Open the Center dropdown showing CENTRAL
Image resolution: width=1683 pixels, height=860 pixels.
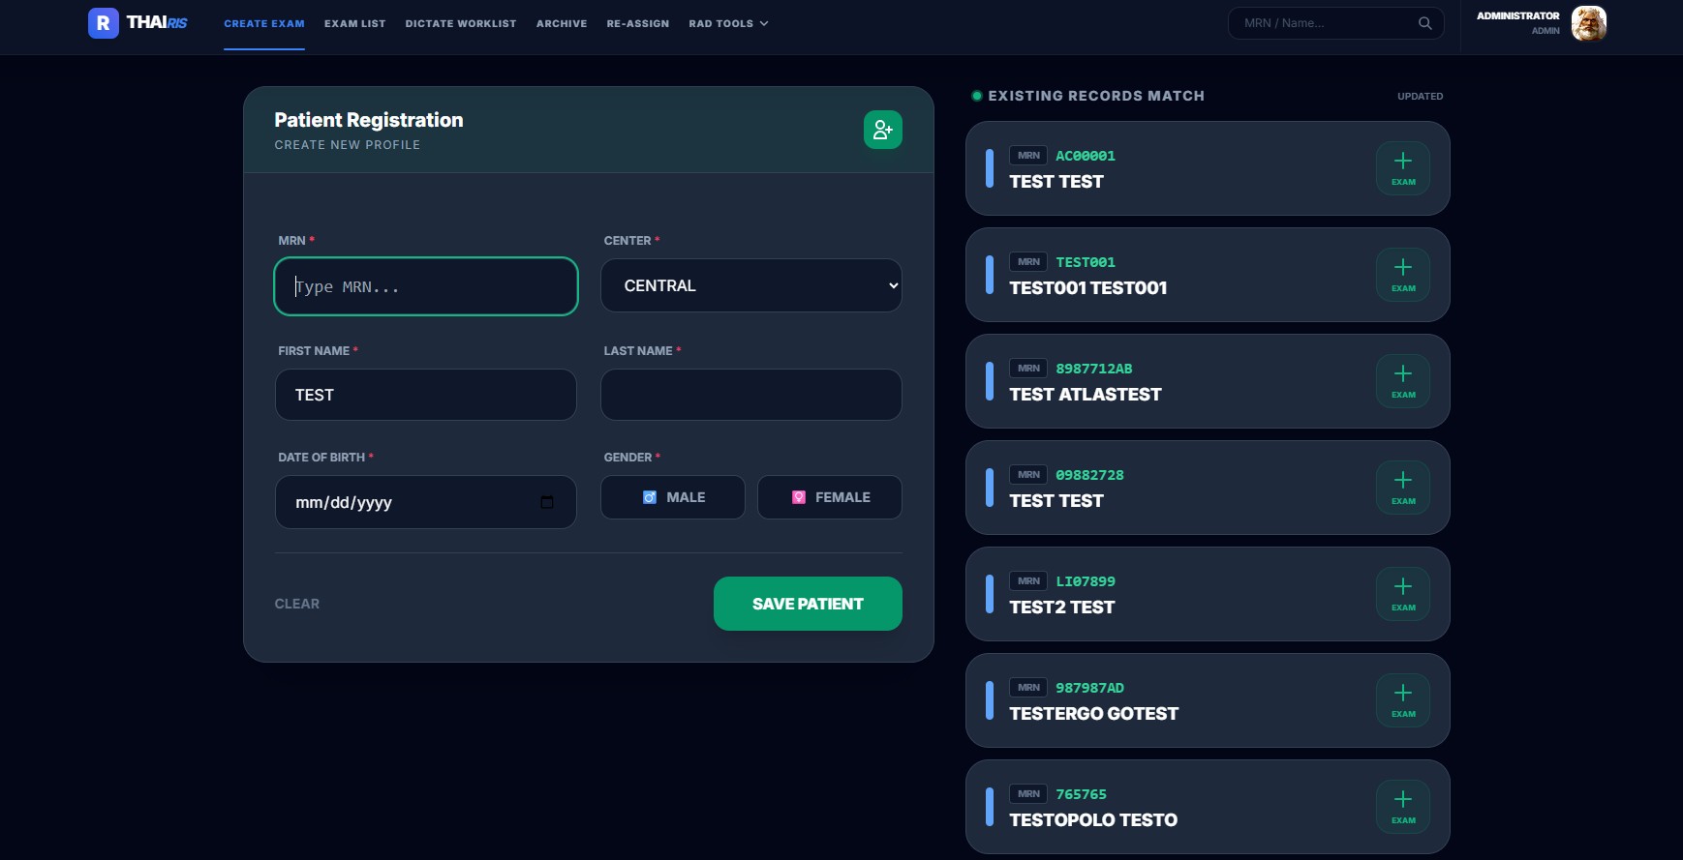pos(750,285)
